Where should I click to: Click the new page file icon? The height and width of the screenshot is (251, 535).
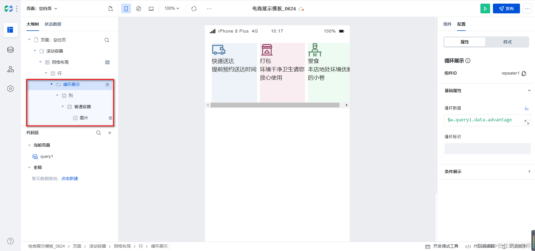[x=111, y=9]
